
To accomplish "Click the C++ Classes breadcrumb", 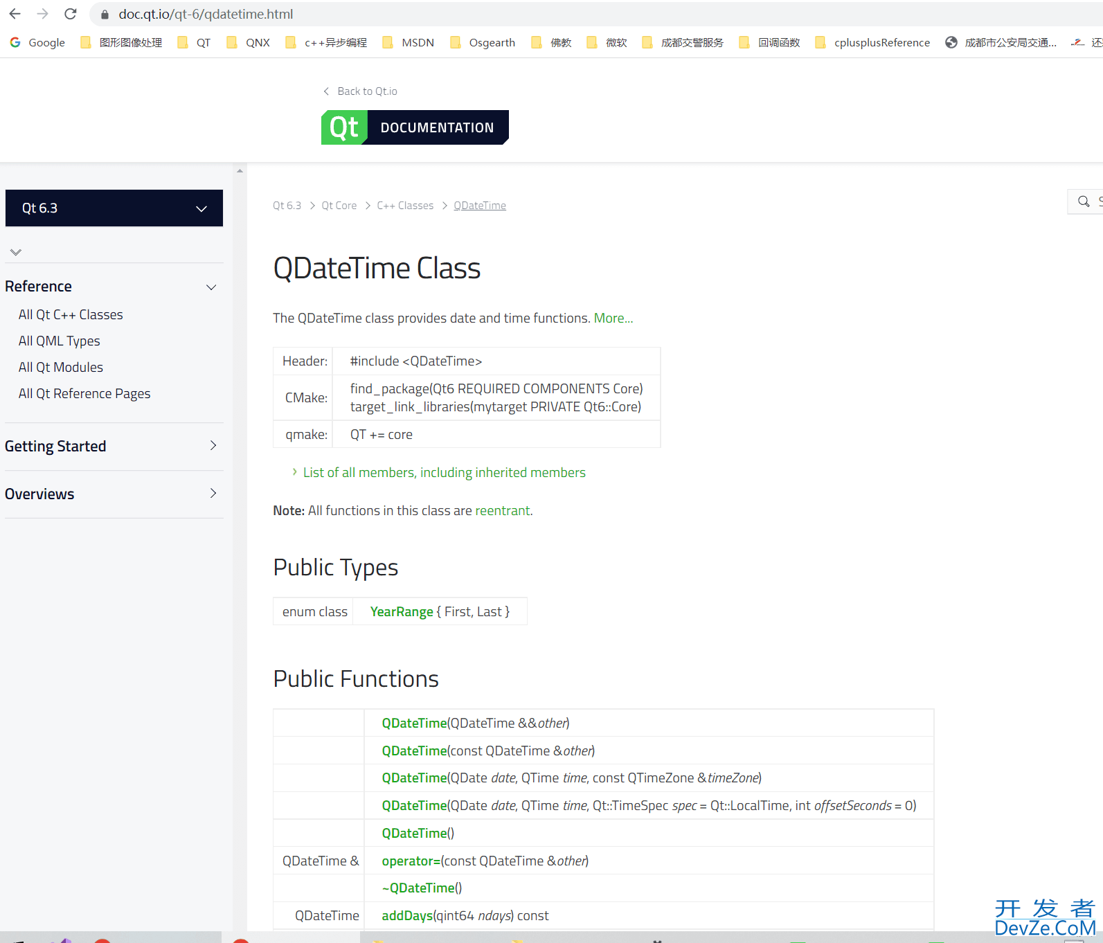I will (405, 206).
